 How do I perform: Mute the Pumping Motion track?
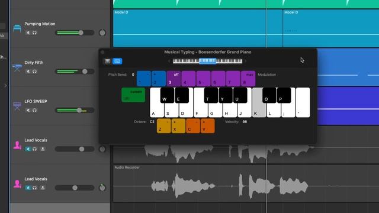pyautogui.click(x=28, y=33)
